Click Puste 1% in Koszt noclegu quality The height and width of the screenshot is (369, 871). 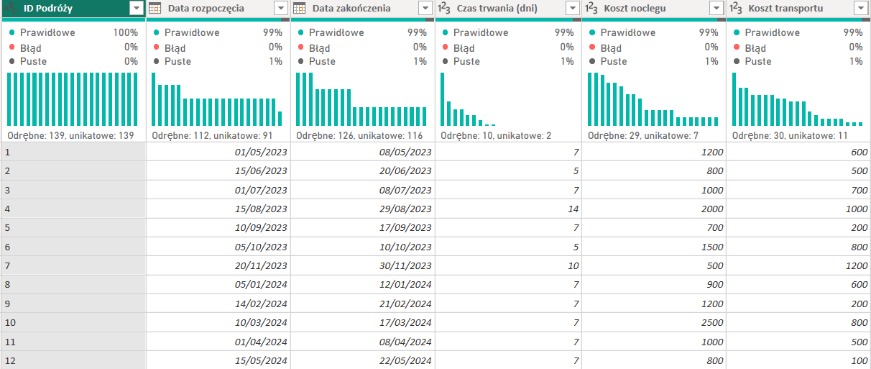click(x=653, y=61)
